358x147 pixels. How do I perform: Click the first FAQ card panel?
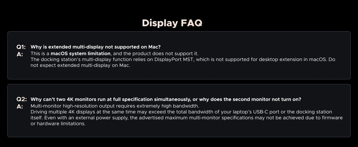click(179, 55)
